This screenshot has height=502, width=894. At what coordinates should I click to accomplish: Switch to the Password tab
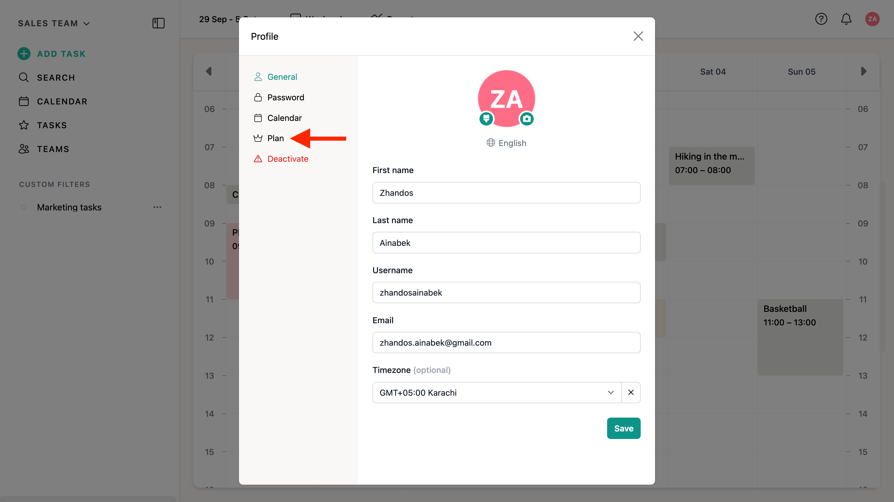click(x=285, y=97)
